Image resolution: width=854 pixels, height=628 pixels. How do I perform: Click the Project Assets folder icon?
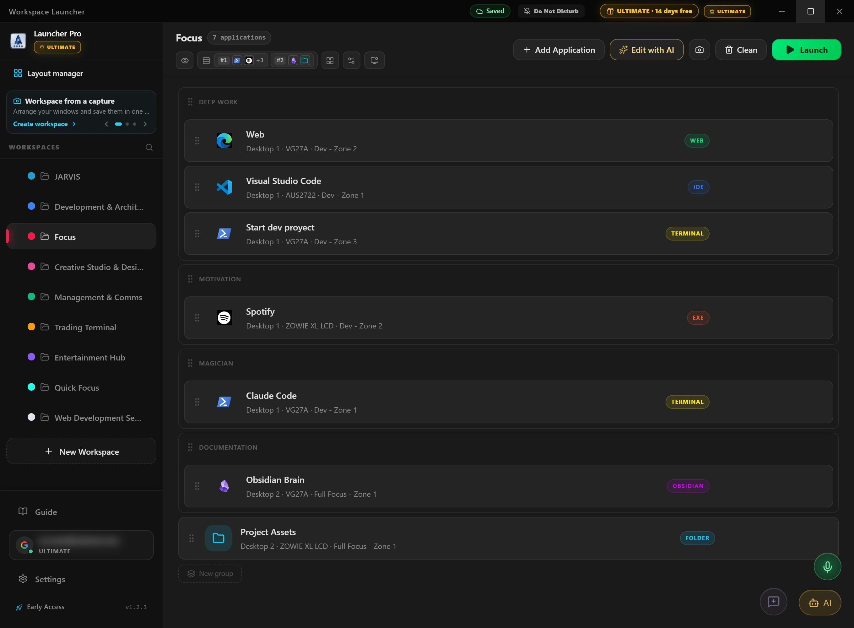218,538
